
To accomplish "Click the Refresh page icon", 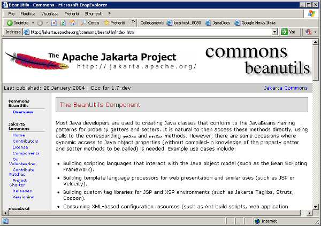I will pos(63,22).
